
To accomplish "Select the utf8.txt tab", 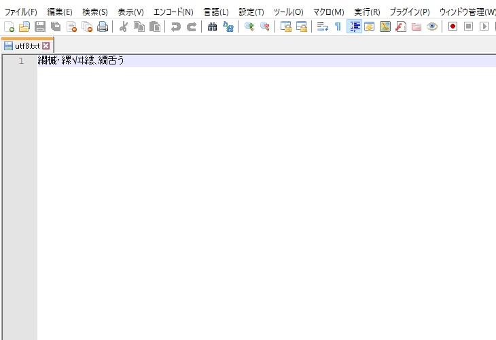I will 27,46.
